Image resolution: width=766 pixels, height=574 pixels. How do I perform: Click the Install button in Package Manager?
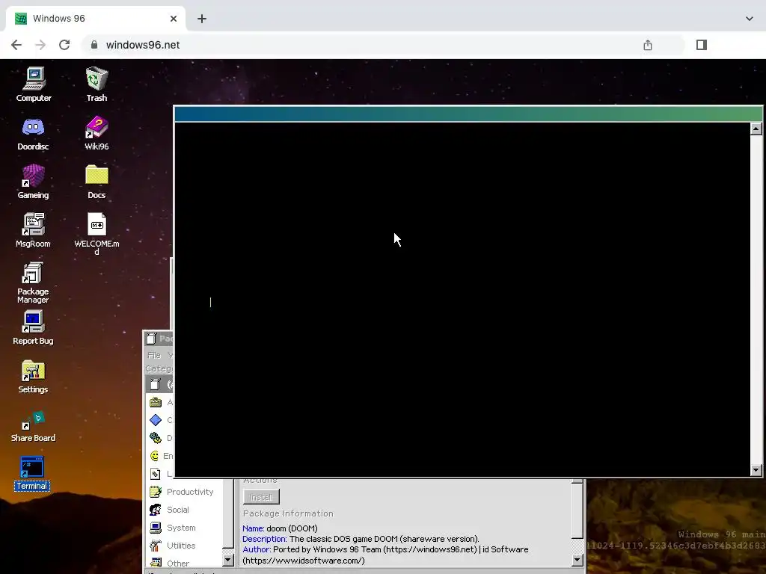tap(261, 497)
